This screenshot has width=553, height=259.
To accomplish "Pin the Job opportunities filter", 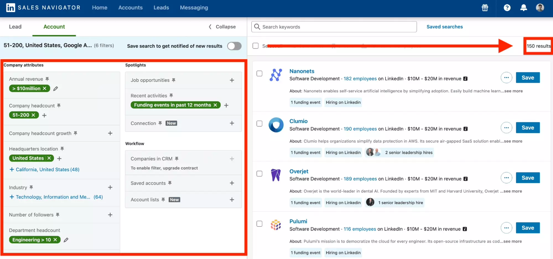I will point(173,80).
